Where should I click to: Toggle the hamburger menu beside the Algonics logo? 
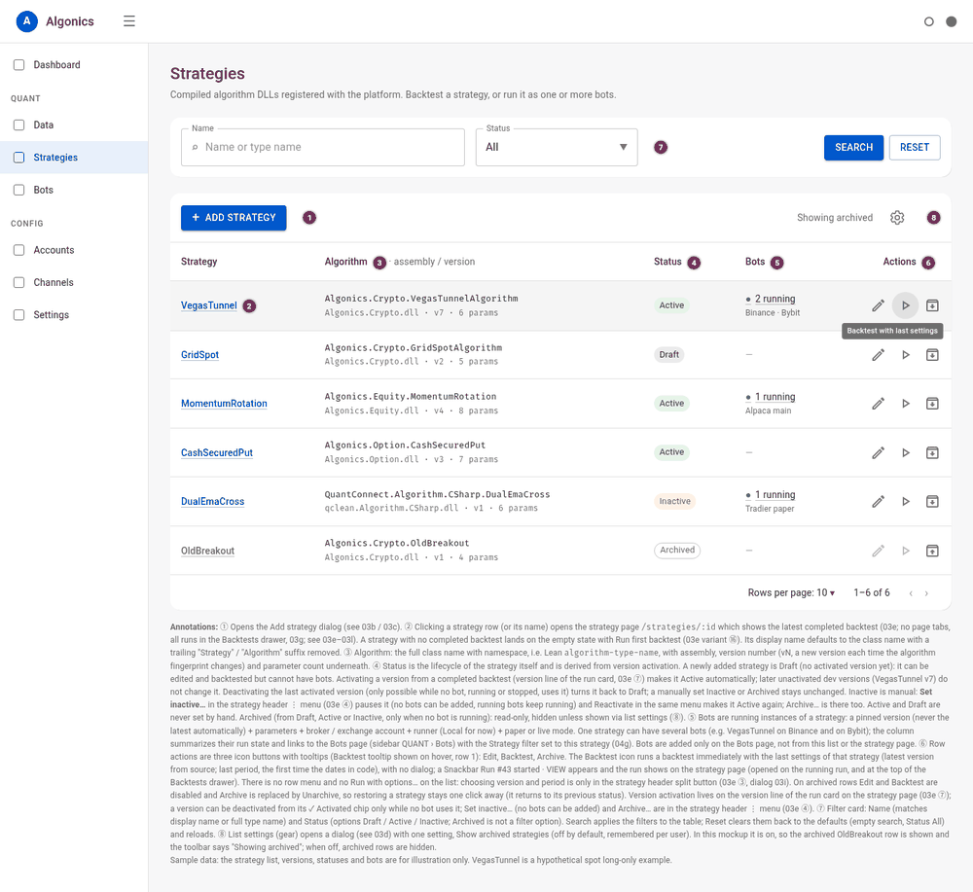[129, 21]
